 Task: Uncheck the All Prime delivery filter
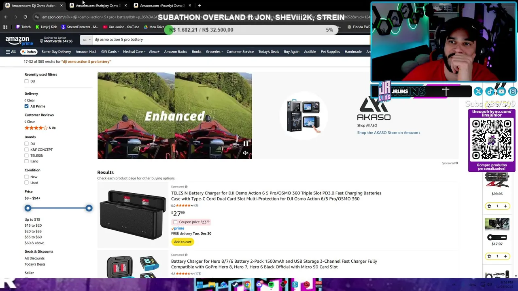(x=26, y=106)
